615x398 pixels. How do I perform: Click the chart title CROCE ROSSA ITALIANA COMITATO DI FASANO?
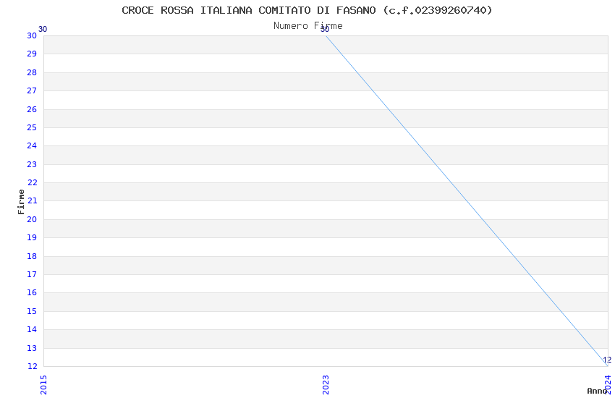tap(307, 10)
